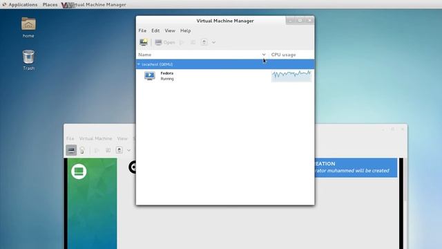
Task: Close the fedora console background window
Action: click(x=402, y=129)
